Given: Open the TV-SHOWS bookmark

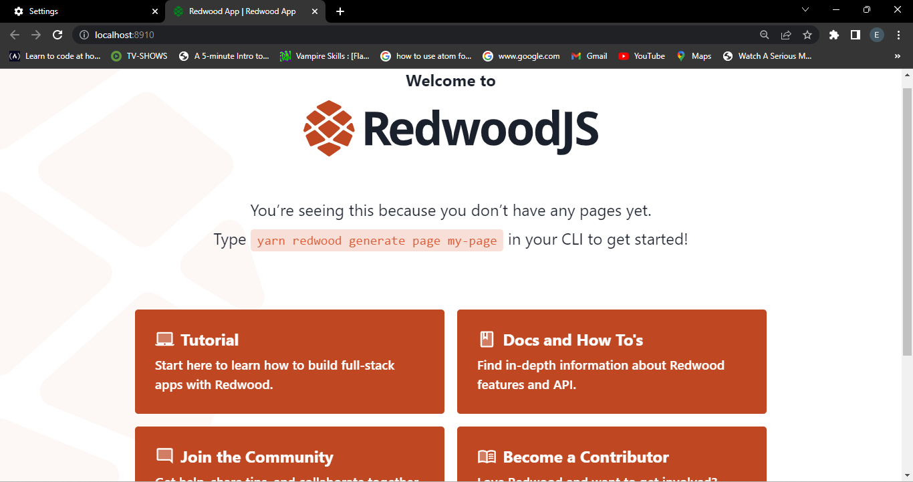Looking at the screenshot, I should (139, 56).
